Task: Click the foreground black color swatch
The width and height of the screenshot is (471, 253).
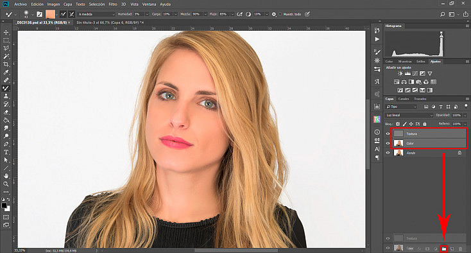Action: pyautogui.click(x=4, y=205)
